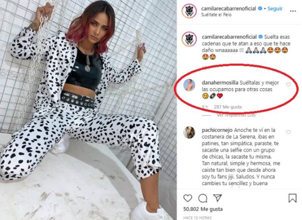Like the post with the heart icon
The image size is (302, 220).
(188, 198)
